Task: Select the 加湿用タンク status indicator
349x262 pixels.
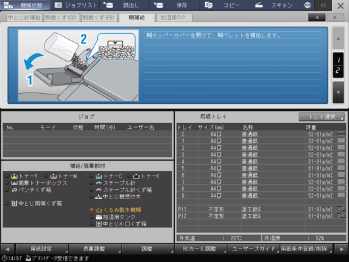Action: tap(91, 217)
